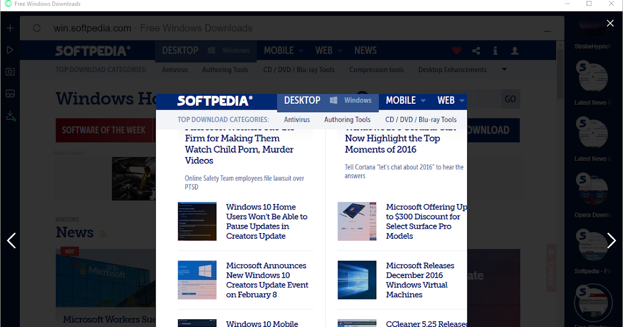
Task: Click the download tray icon in left sidebar
Action: pos(10,116)
